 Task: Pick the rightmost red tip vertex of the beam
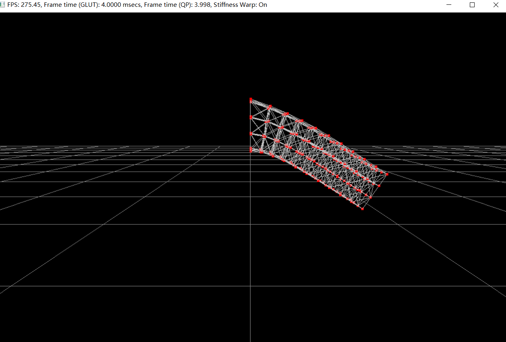tap(387, 174)
